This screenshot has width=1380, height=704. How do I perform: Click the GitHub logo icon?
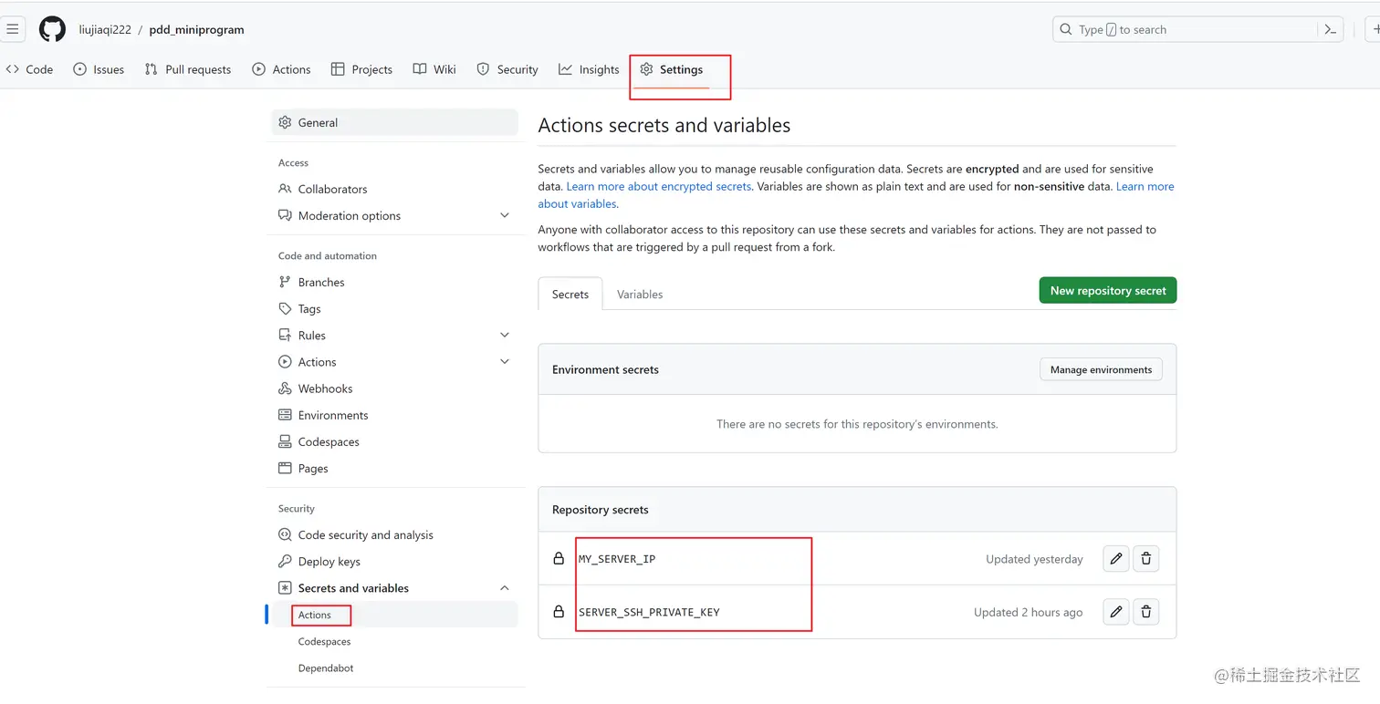tap(52, 29)
